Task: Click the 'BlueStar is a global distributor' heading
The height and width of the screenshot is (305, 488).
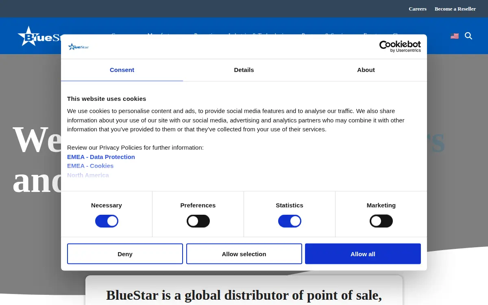Action: pyautogui.click(x=244, y=295)
